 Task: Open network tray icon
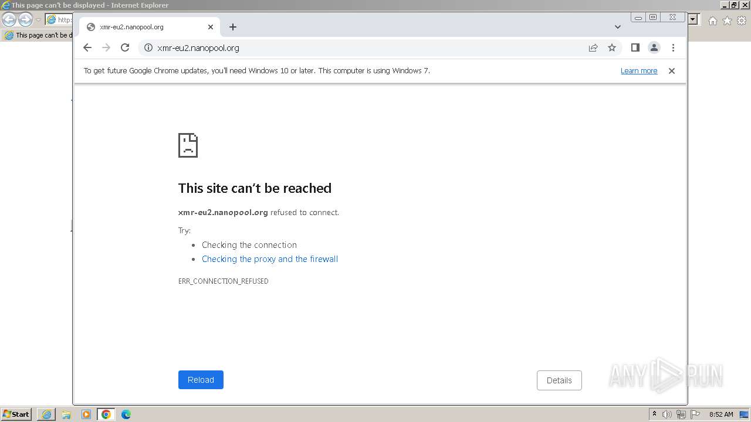(681, 414)
